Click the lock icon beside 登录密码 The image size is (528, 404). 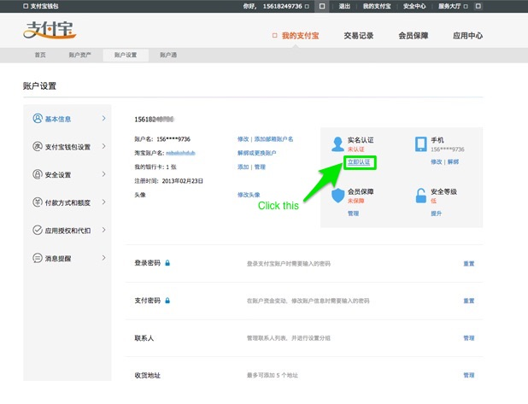pyautogui.click(x=167, y=263)
